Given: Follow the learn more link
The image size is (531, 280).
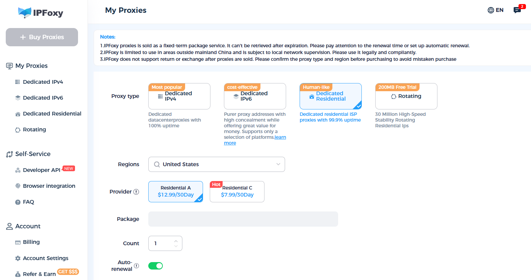Looking at the screenshot, I should (x=255, y=140).
